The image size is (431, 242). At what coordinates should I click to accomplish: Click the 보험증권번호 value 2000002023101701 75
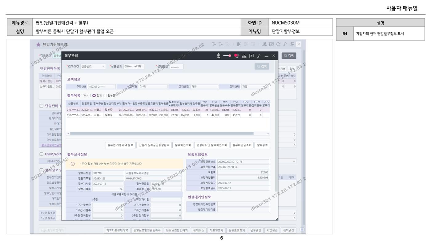(x=243, y=161)
